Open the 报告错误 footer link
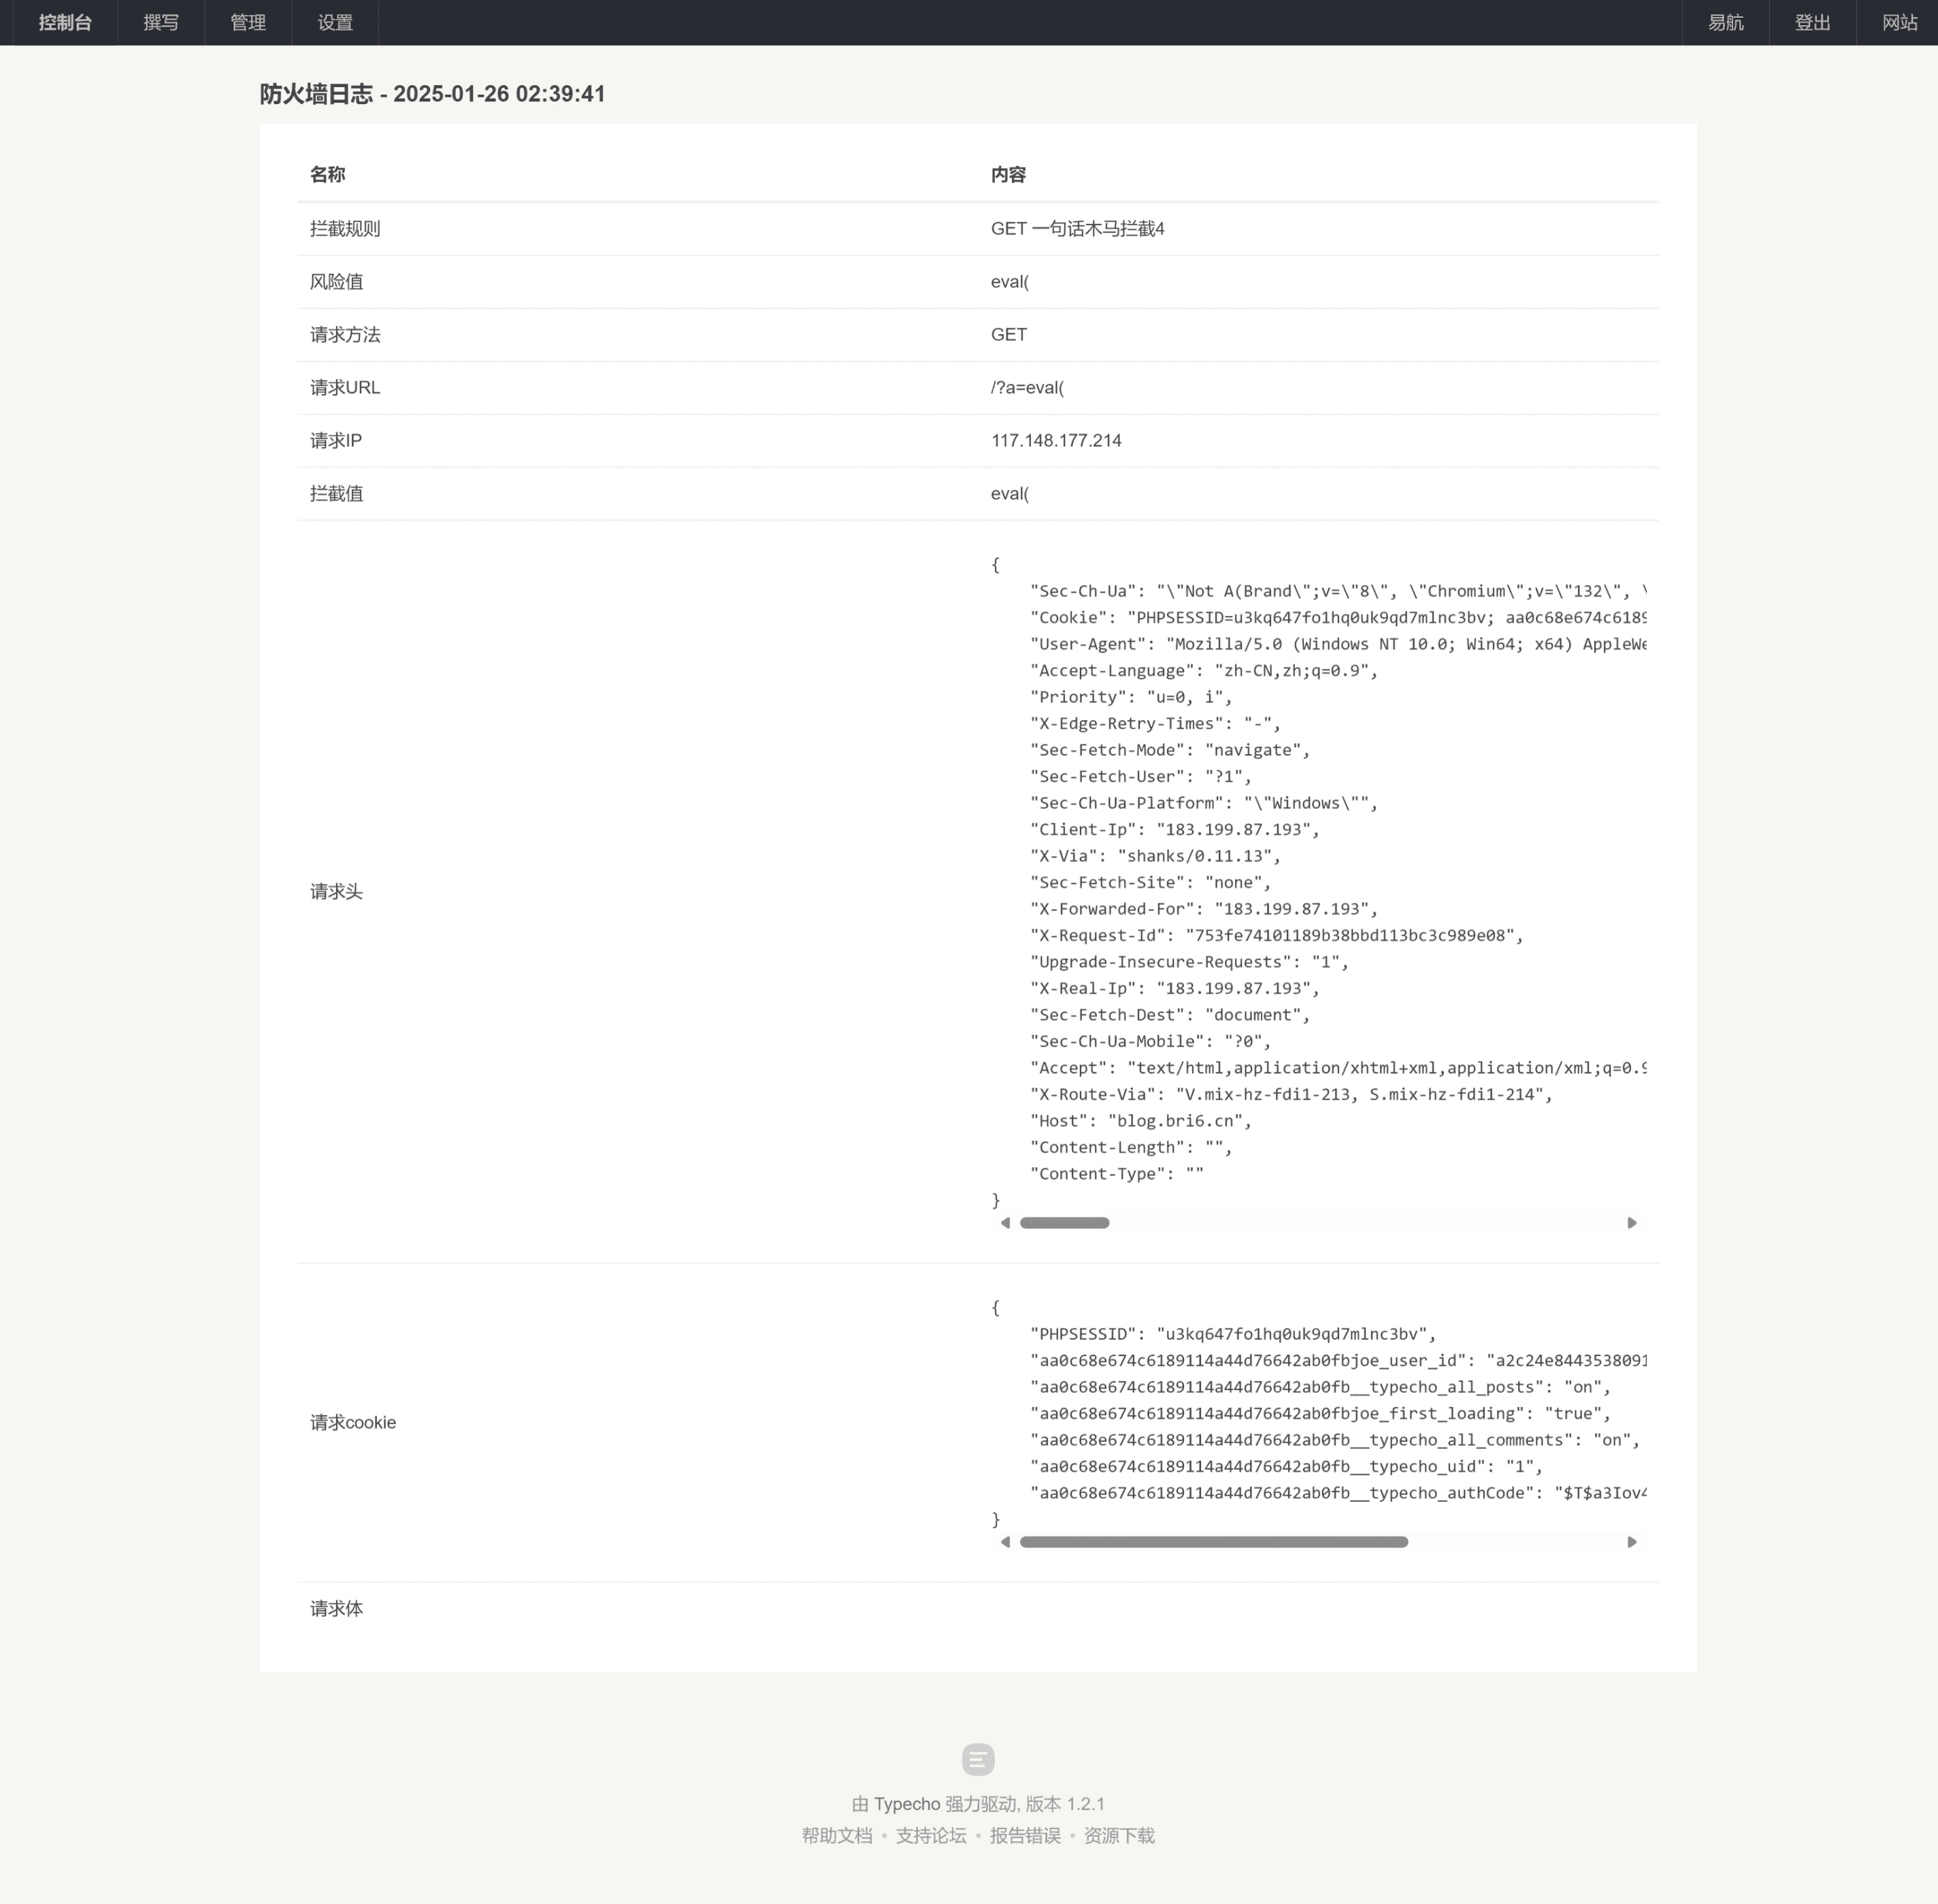Image resolution: width=1938 pixels, height=1904 pixels. click(1025, 1836)
